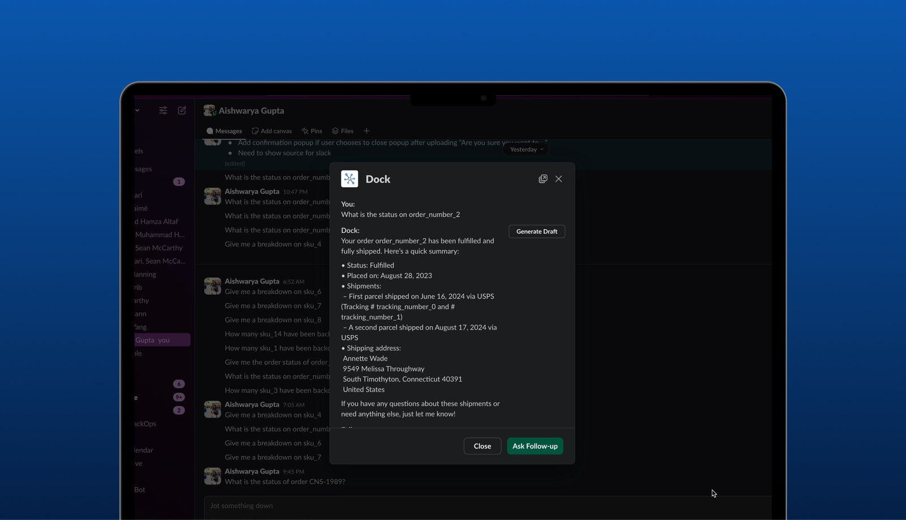This screenshot has width=906, height=520.
Task: Select the ari, Sean McCa... group conversation
Action: click(160, 261)
